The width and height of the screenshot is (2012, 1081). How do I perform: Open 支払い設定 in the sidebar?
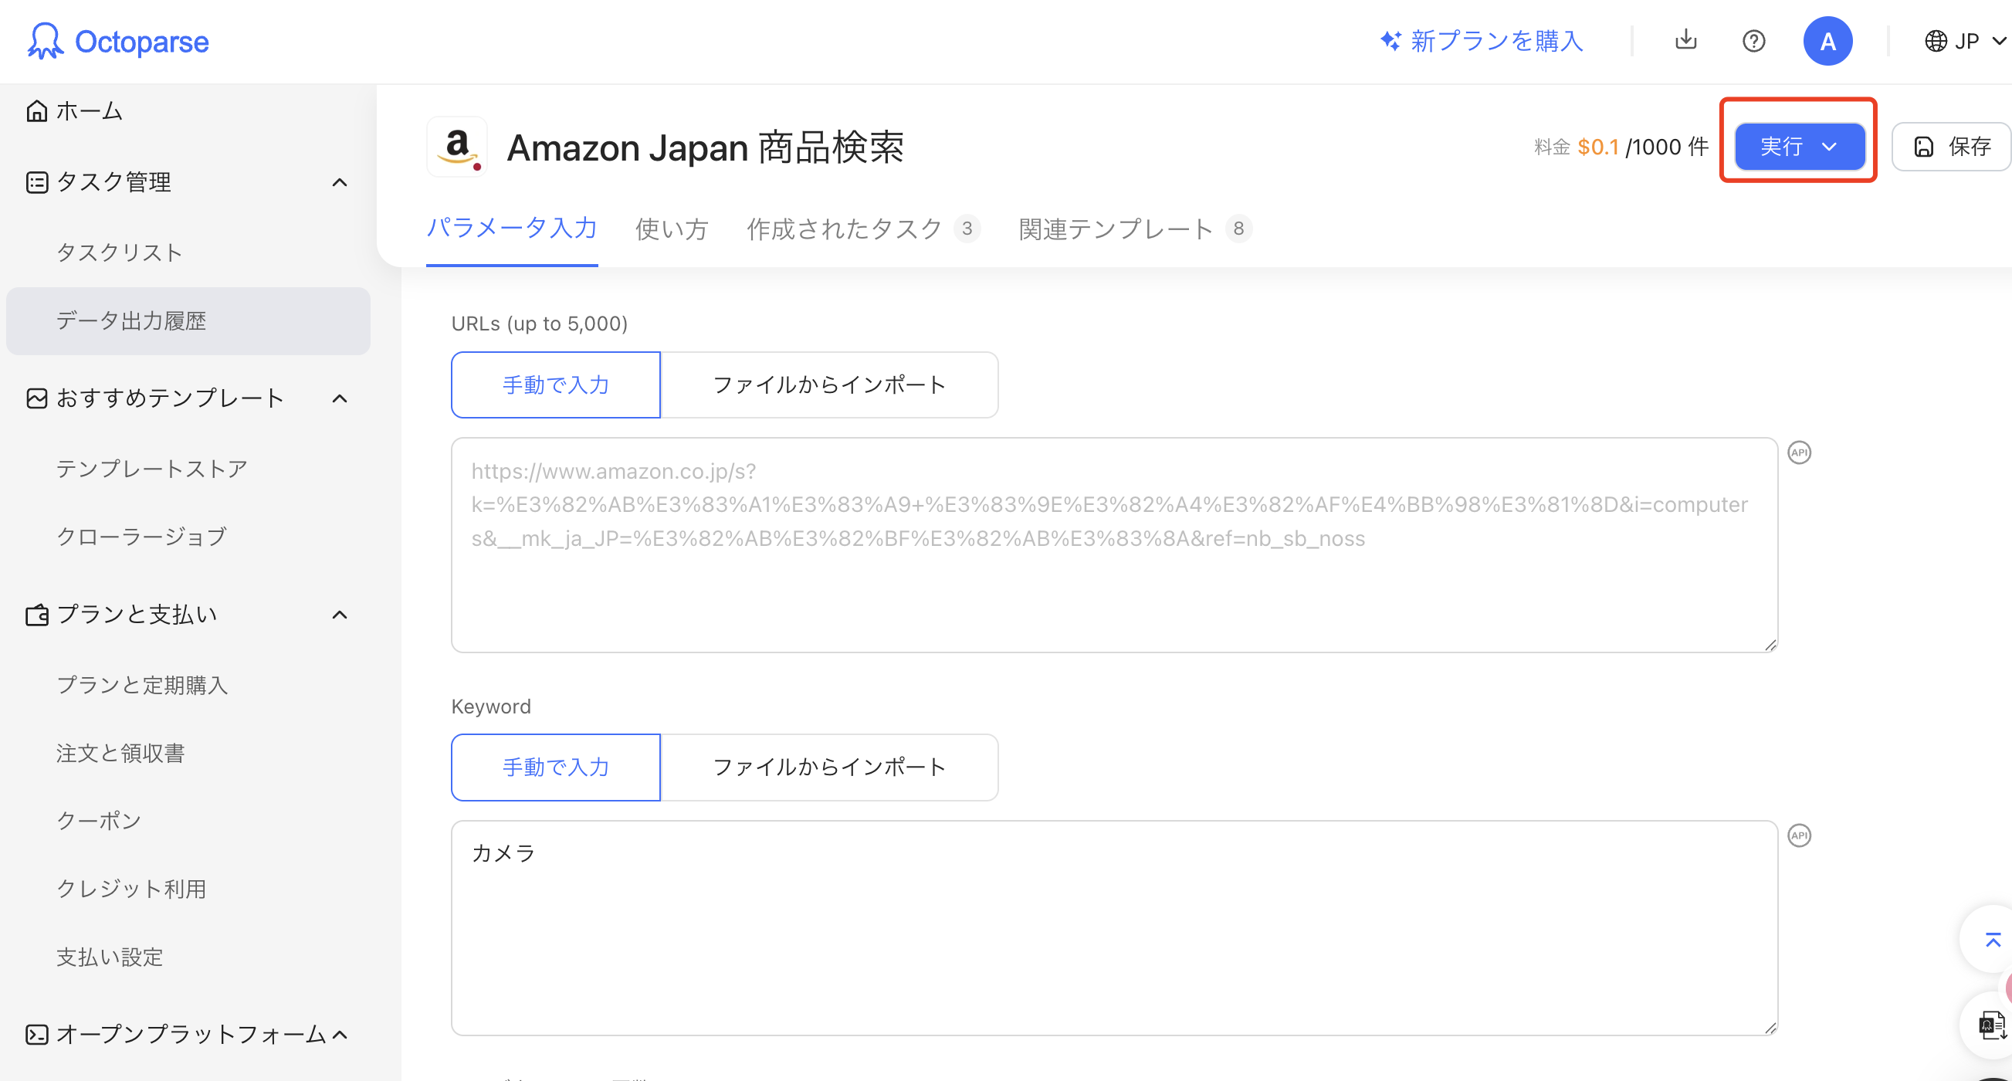tap(109, 957)
